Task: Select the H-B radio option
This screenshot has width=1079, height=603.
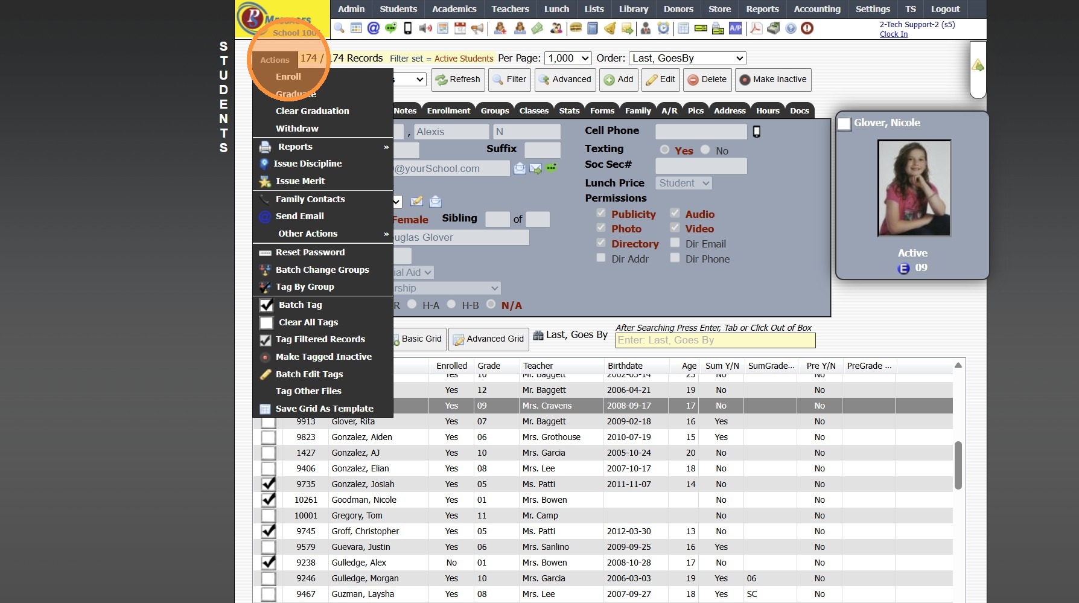Action: click(x=451, y=304)
